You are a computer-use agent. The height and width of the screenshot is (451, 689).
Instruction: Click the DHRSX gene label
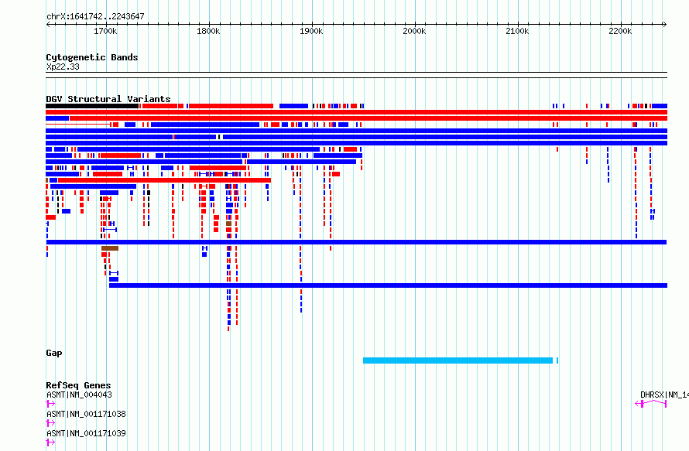(x=664, y=395)
